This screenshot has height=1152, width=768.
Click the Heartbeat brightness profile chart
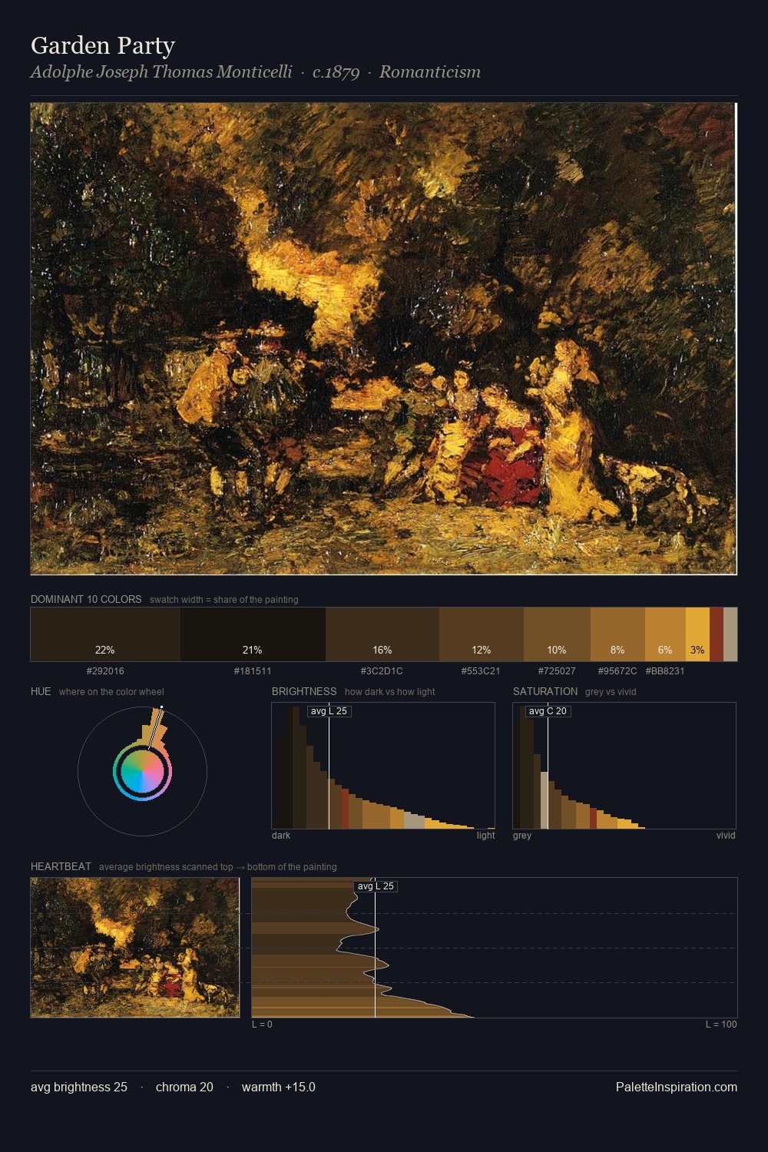coord(495,948)
